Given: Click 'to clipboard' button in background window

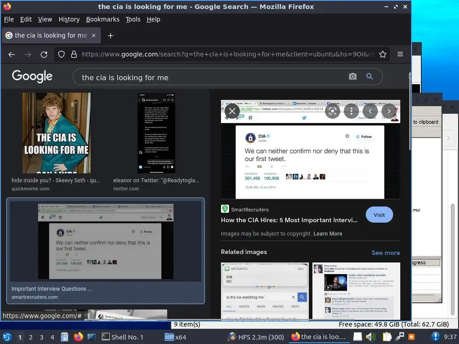Looking at the screenshot, I should (x=426, y=122).
